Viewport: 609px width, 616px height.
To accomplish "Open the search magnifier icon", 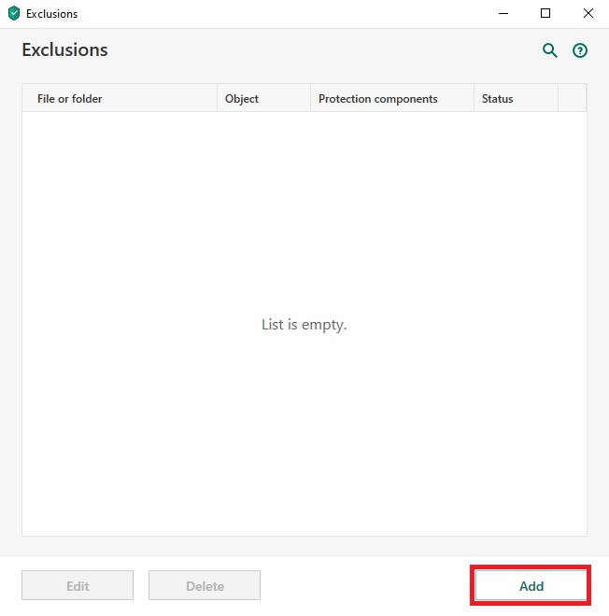I will [549, 50].
